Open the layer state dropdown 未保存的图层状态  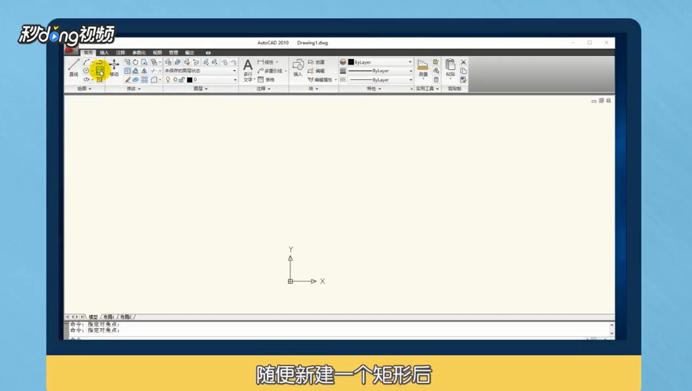pos(200,71)
